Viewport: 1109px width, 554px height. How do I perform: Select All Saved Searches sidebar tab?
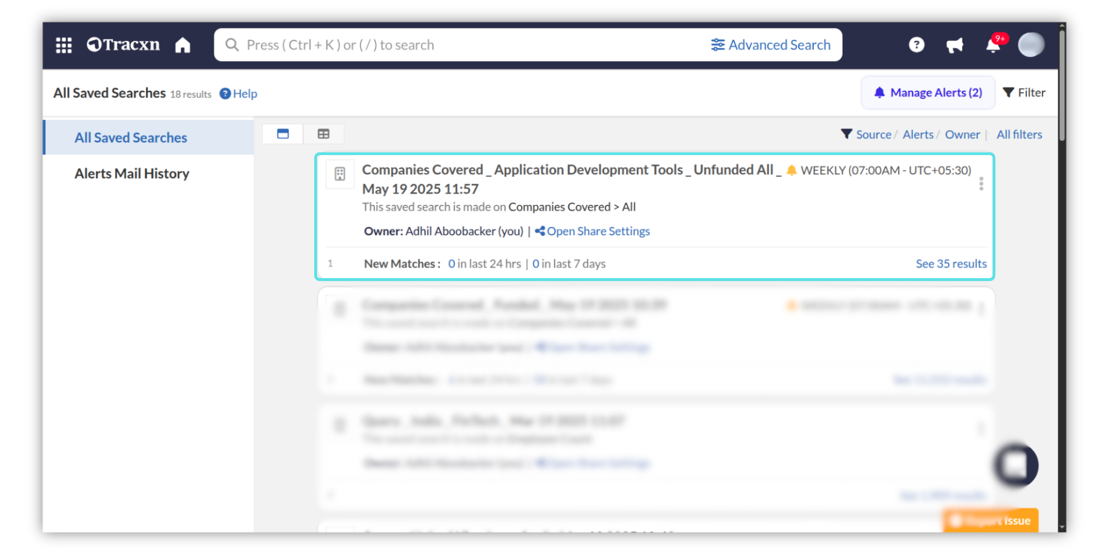coord(131,138)
